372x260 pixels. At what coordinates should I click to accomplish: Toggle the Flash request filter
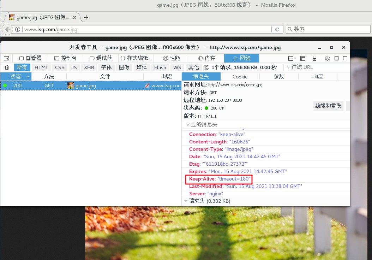160,67
